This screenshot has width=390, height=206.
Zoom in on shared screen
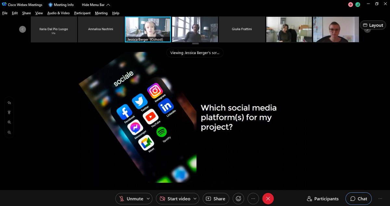9,122
